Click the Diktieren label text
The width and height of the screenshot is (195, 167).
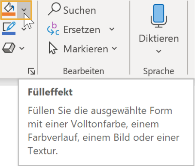[x=159, y=39]
